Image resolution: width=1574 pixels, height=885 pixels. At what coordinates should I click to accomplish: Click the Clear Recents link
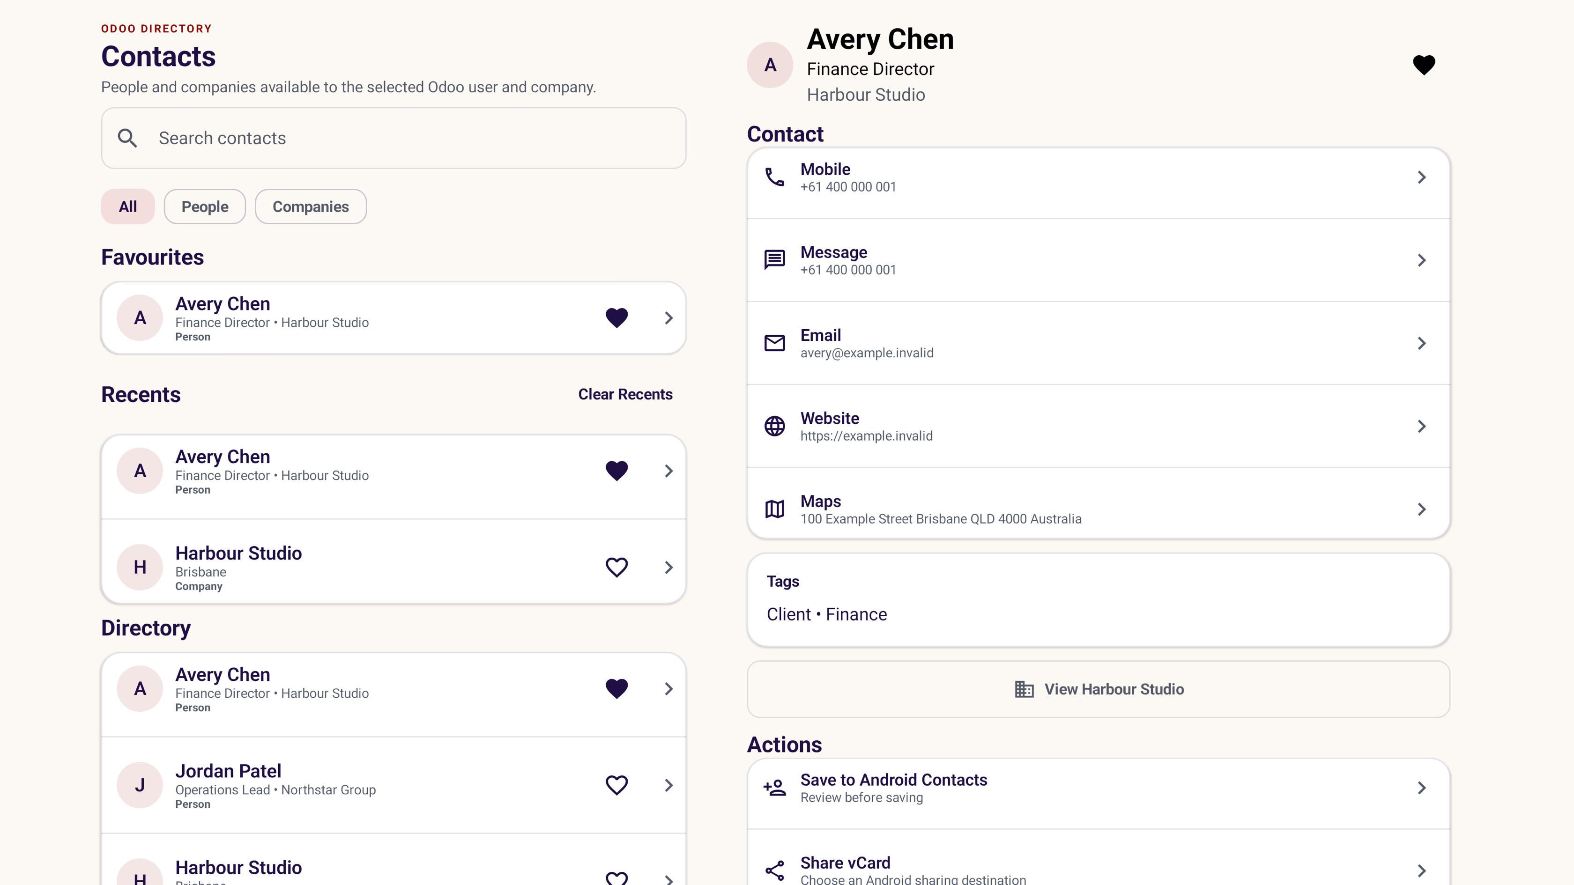point(625,395)
